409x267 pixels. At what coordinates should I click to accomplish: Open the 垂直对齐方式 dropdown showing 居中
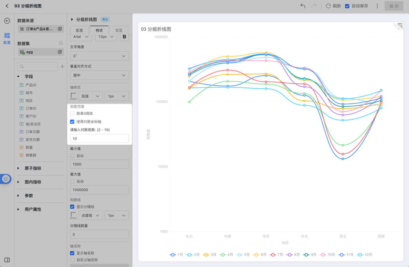pyautogui.click(x=99, y=75)
